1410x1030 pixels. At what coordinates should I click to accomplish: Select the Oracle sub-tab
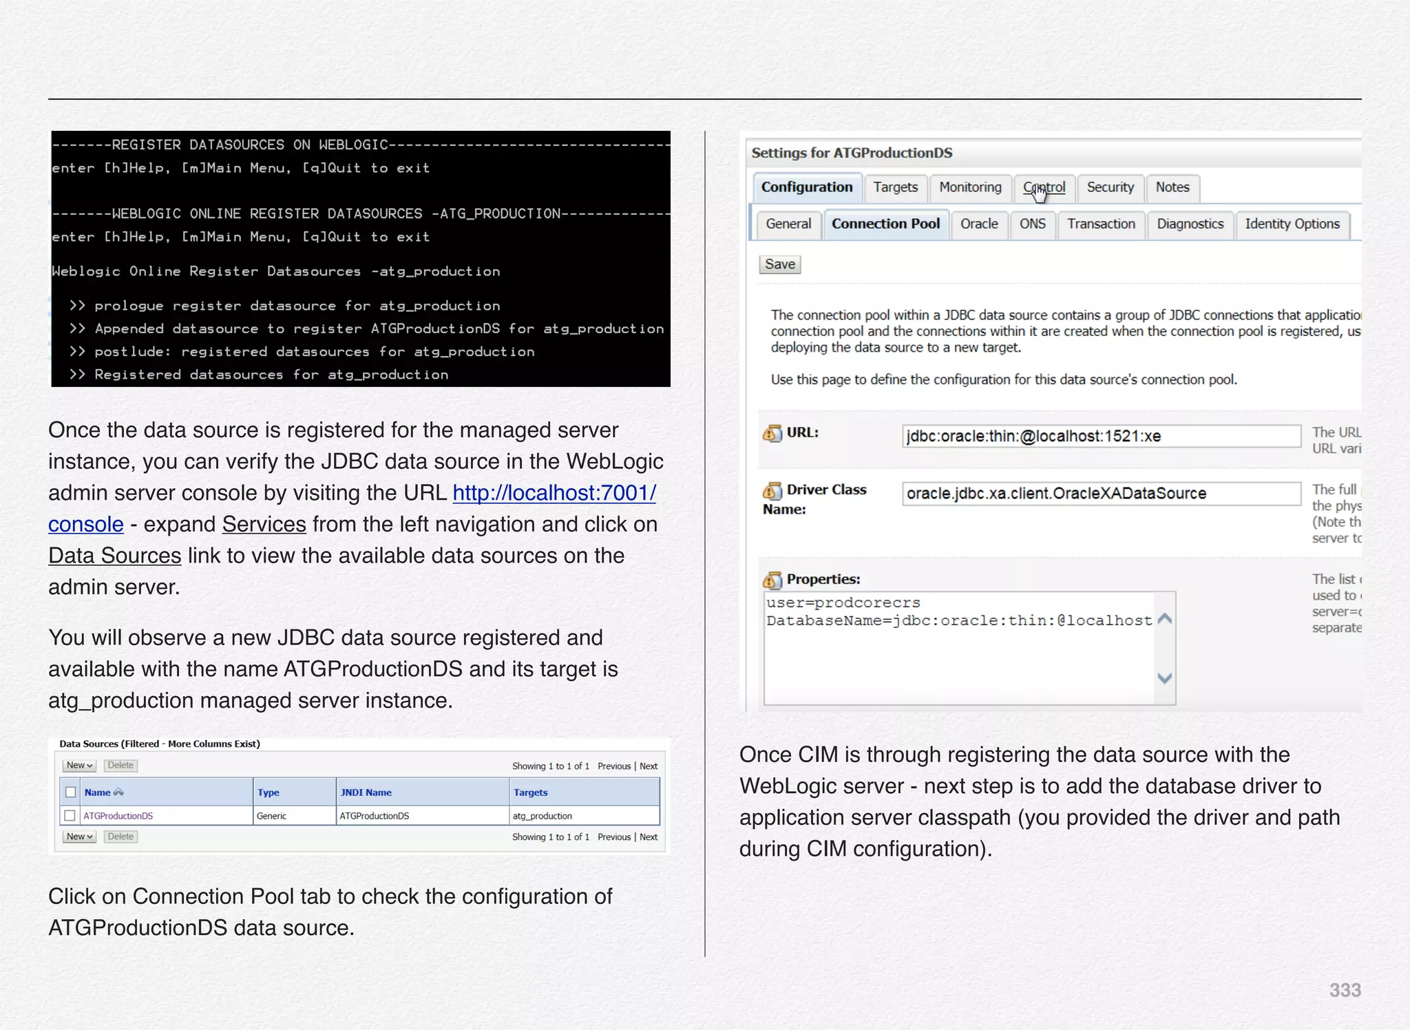click(980, 224)
